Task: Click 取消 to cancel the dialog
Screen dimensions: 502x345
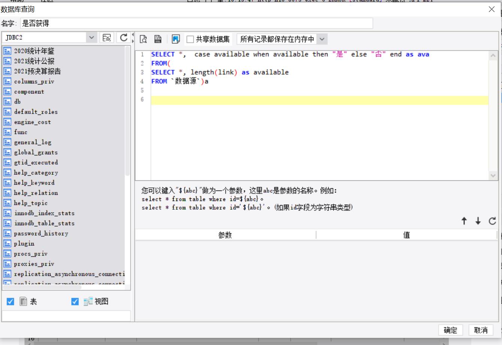Action: click(481, 330)
